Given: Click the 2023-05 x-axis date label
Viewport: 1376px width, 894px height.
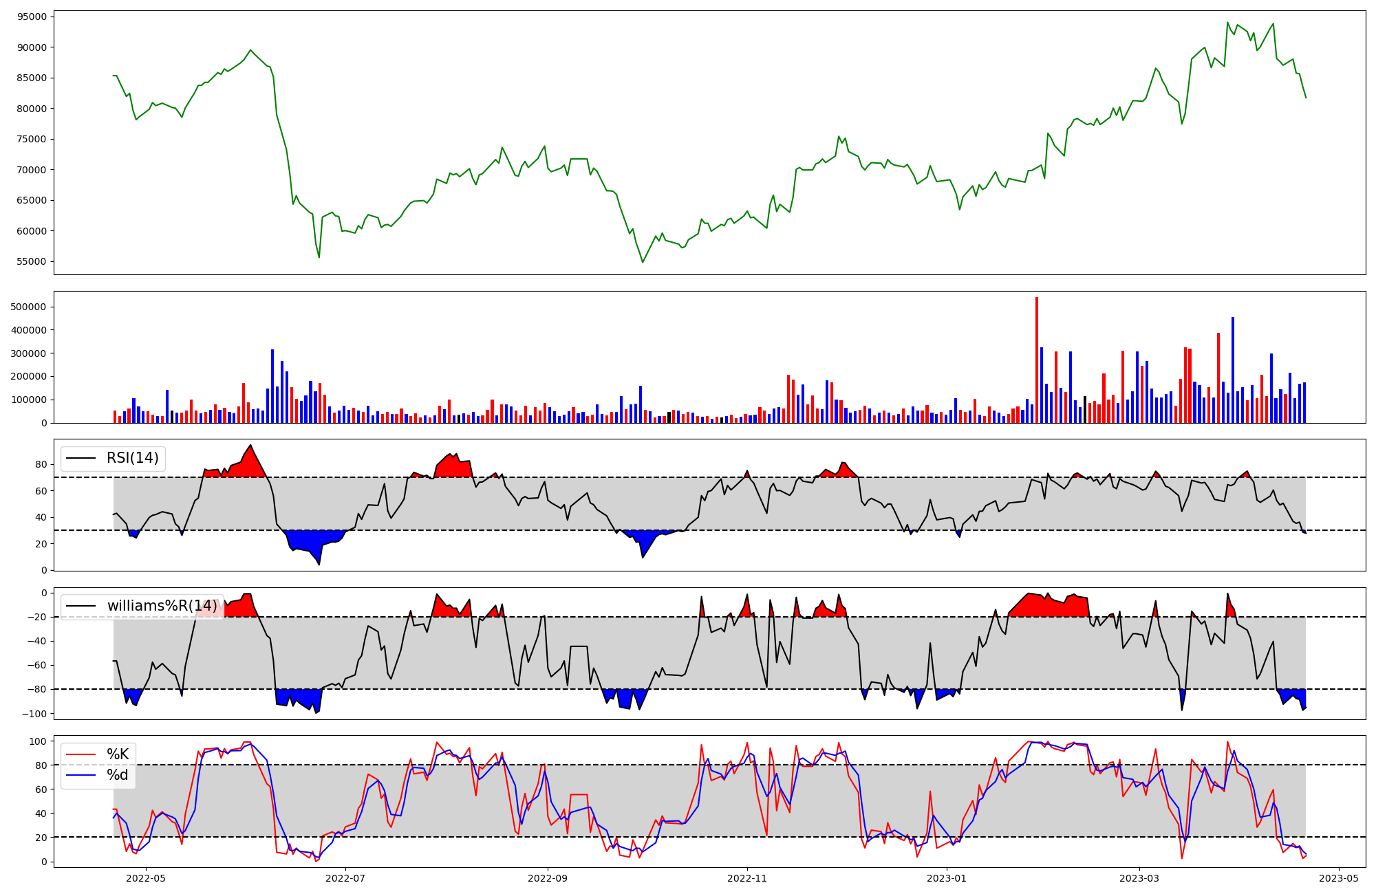Looking at the screenshot, I should (1338, 878).
